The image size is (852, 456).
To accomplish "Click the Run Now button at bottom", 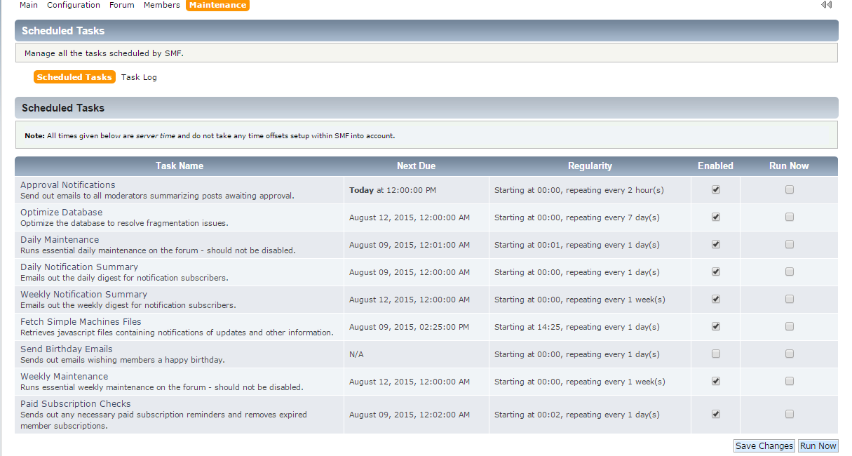I will 818,446.
